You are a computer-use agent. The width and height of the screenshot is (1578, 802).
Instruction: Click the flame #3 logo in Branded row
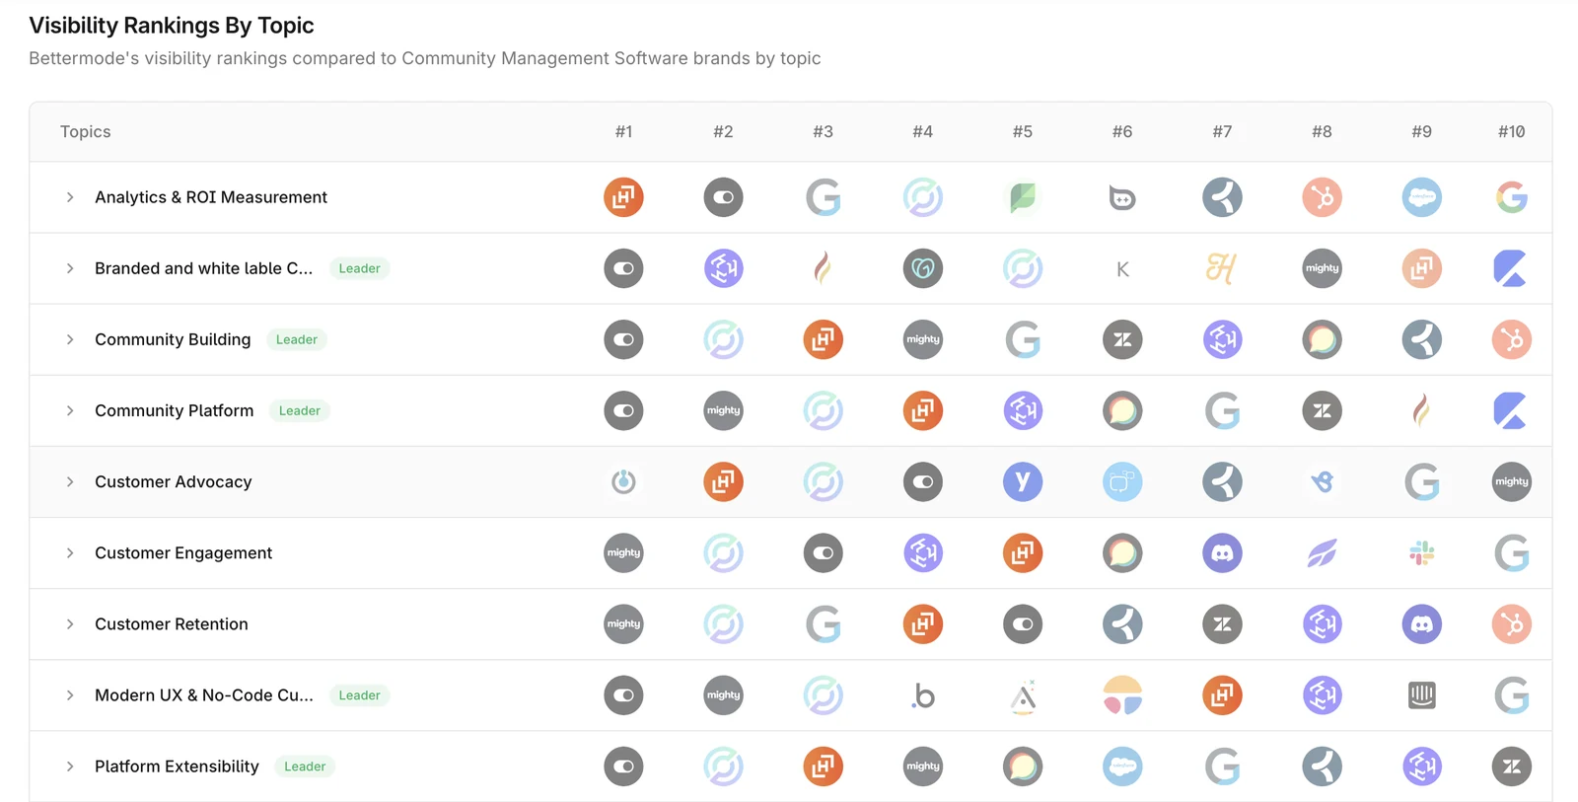click(823, 268)
